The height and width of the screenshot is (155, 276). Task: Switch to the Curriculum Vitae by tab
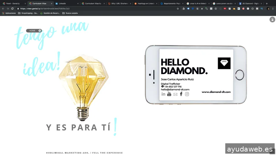pos(93,3)
